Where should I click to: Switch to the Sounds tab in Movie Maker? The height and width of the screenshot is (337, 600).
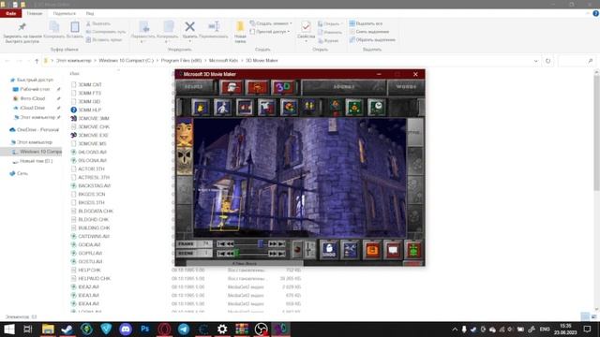344,87
